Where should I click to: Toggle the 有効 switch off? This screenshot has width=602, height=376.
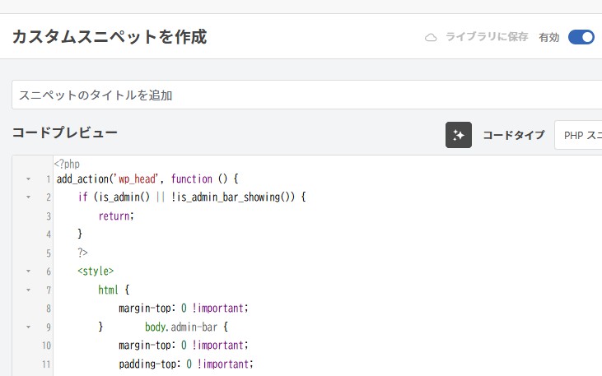coord(581,37)
